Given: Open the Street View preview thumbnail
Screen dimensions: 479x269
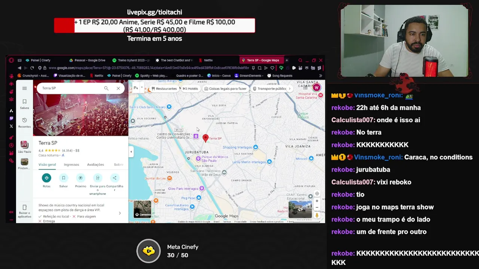Looking at the screenshot, I should pos(300,209).
